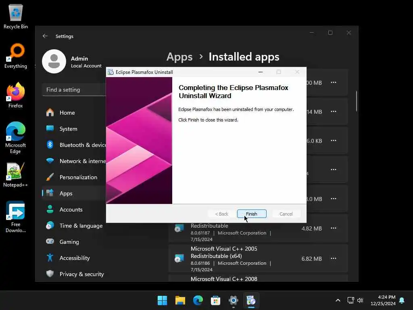Click the Accessibility figure icon
Image resolution: width=413 pixels, height=310 pixels.
[50, 258]
